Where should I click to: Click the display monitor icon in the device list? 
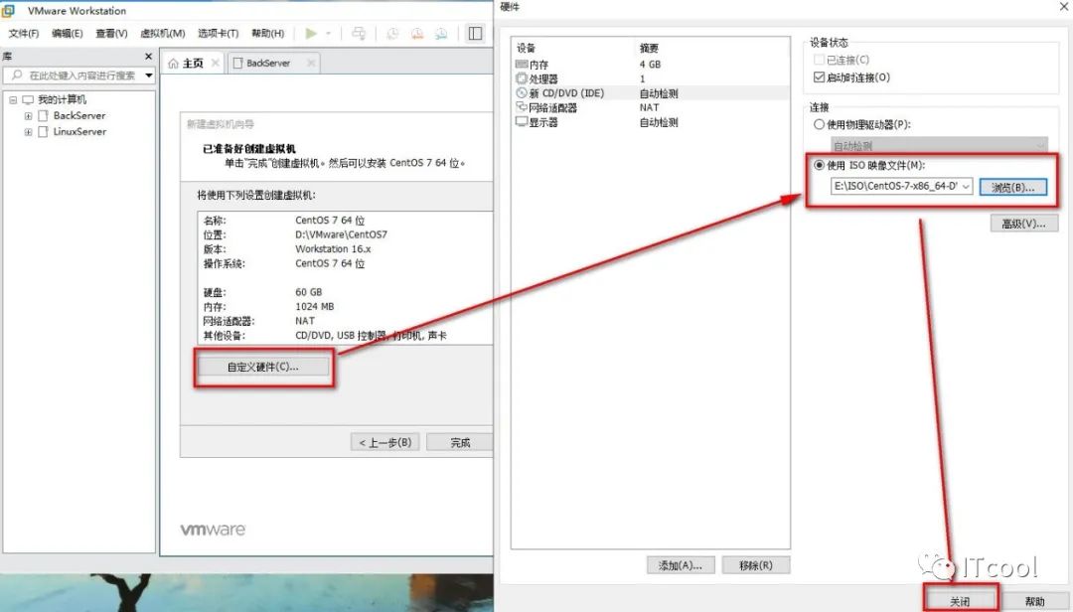point(522,122)
